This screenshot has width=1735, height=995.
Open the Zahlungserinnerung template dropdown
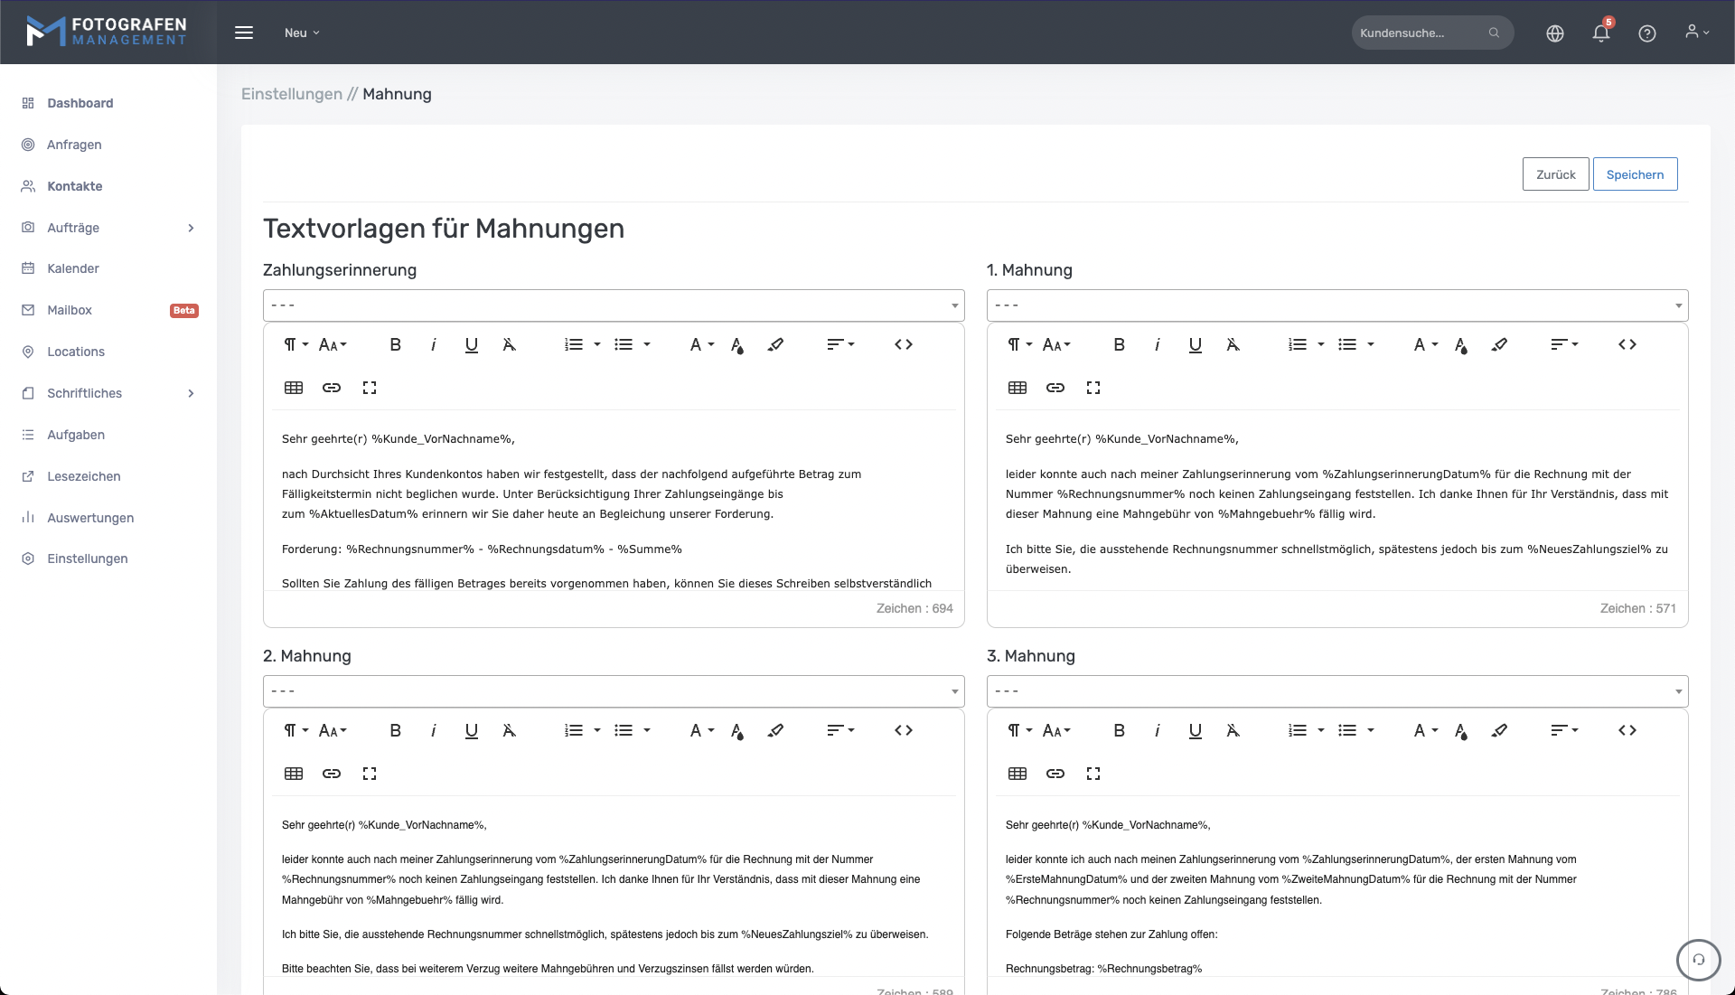613,305
